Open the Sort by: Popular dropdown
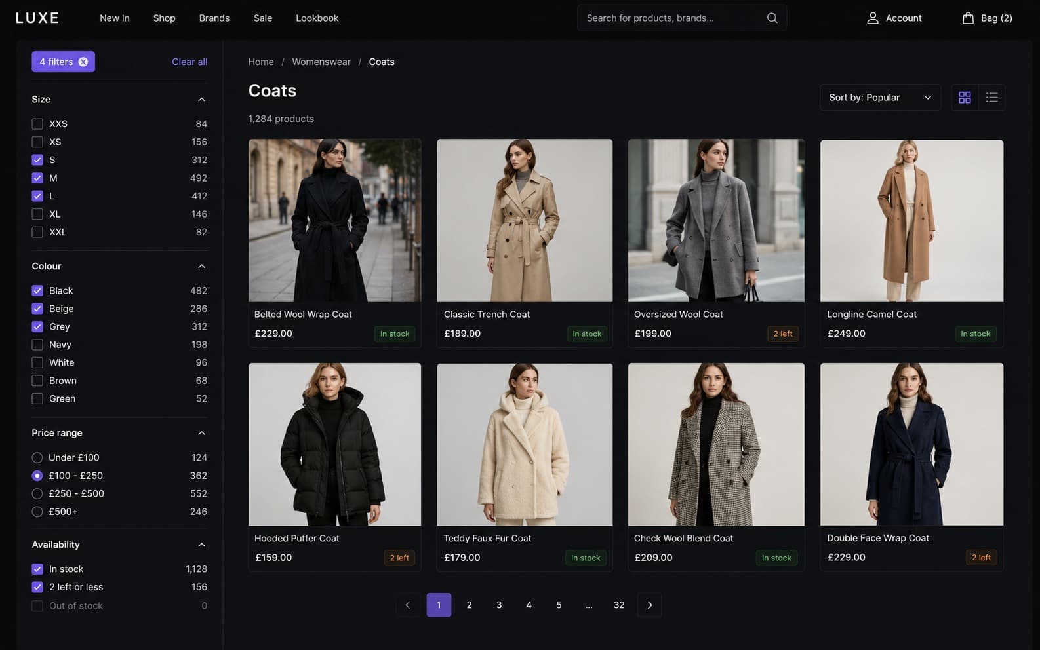 [x=880, y=98]
